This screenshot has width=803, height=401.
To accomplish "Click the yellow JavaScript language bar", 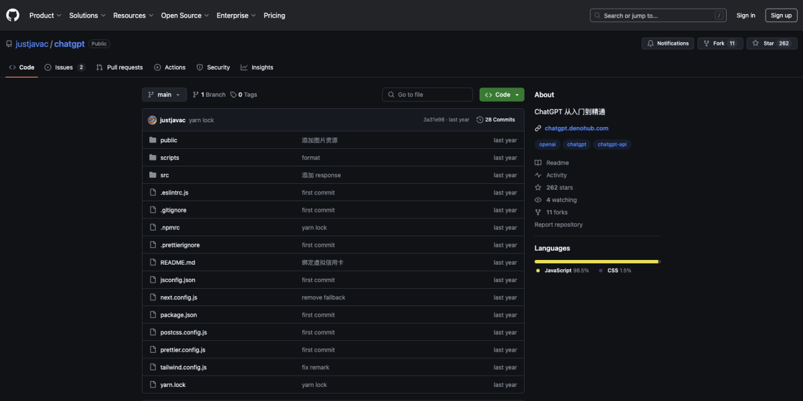I will (x=596, y=261).
